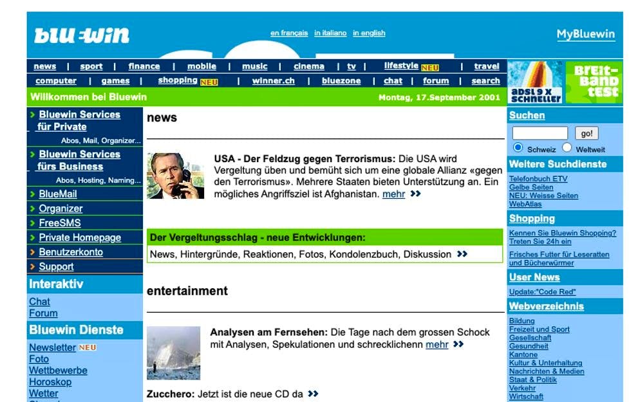Image resolution: width=640 pixels, height=402 pixels.
Task: Open Nachrichten & Medien directory link
Action: pos(547,371)
